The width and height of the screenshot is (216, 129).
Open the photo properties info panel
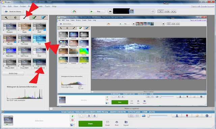(x=207, y=116)
